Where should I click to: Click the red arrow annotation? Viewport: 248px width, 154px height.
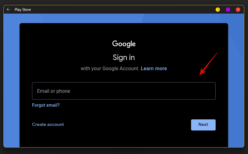208,64
